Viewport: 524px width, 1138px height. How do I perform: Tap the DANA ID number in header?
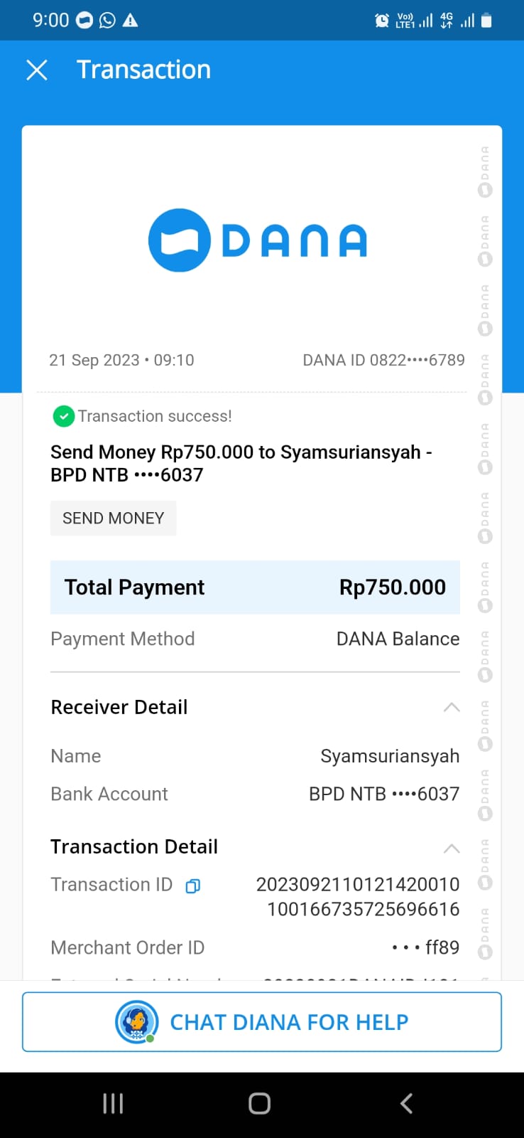(383, 360)
